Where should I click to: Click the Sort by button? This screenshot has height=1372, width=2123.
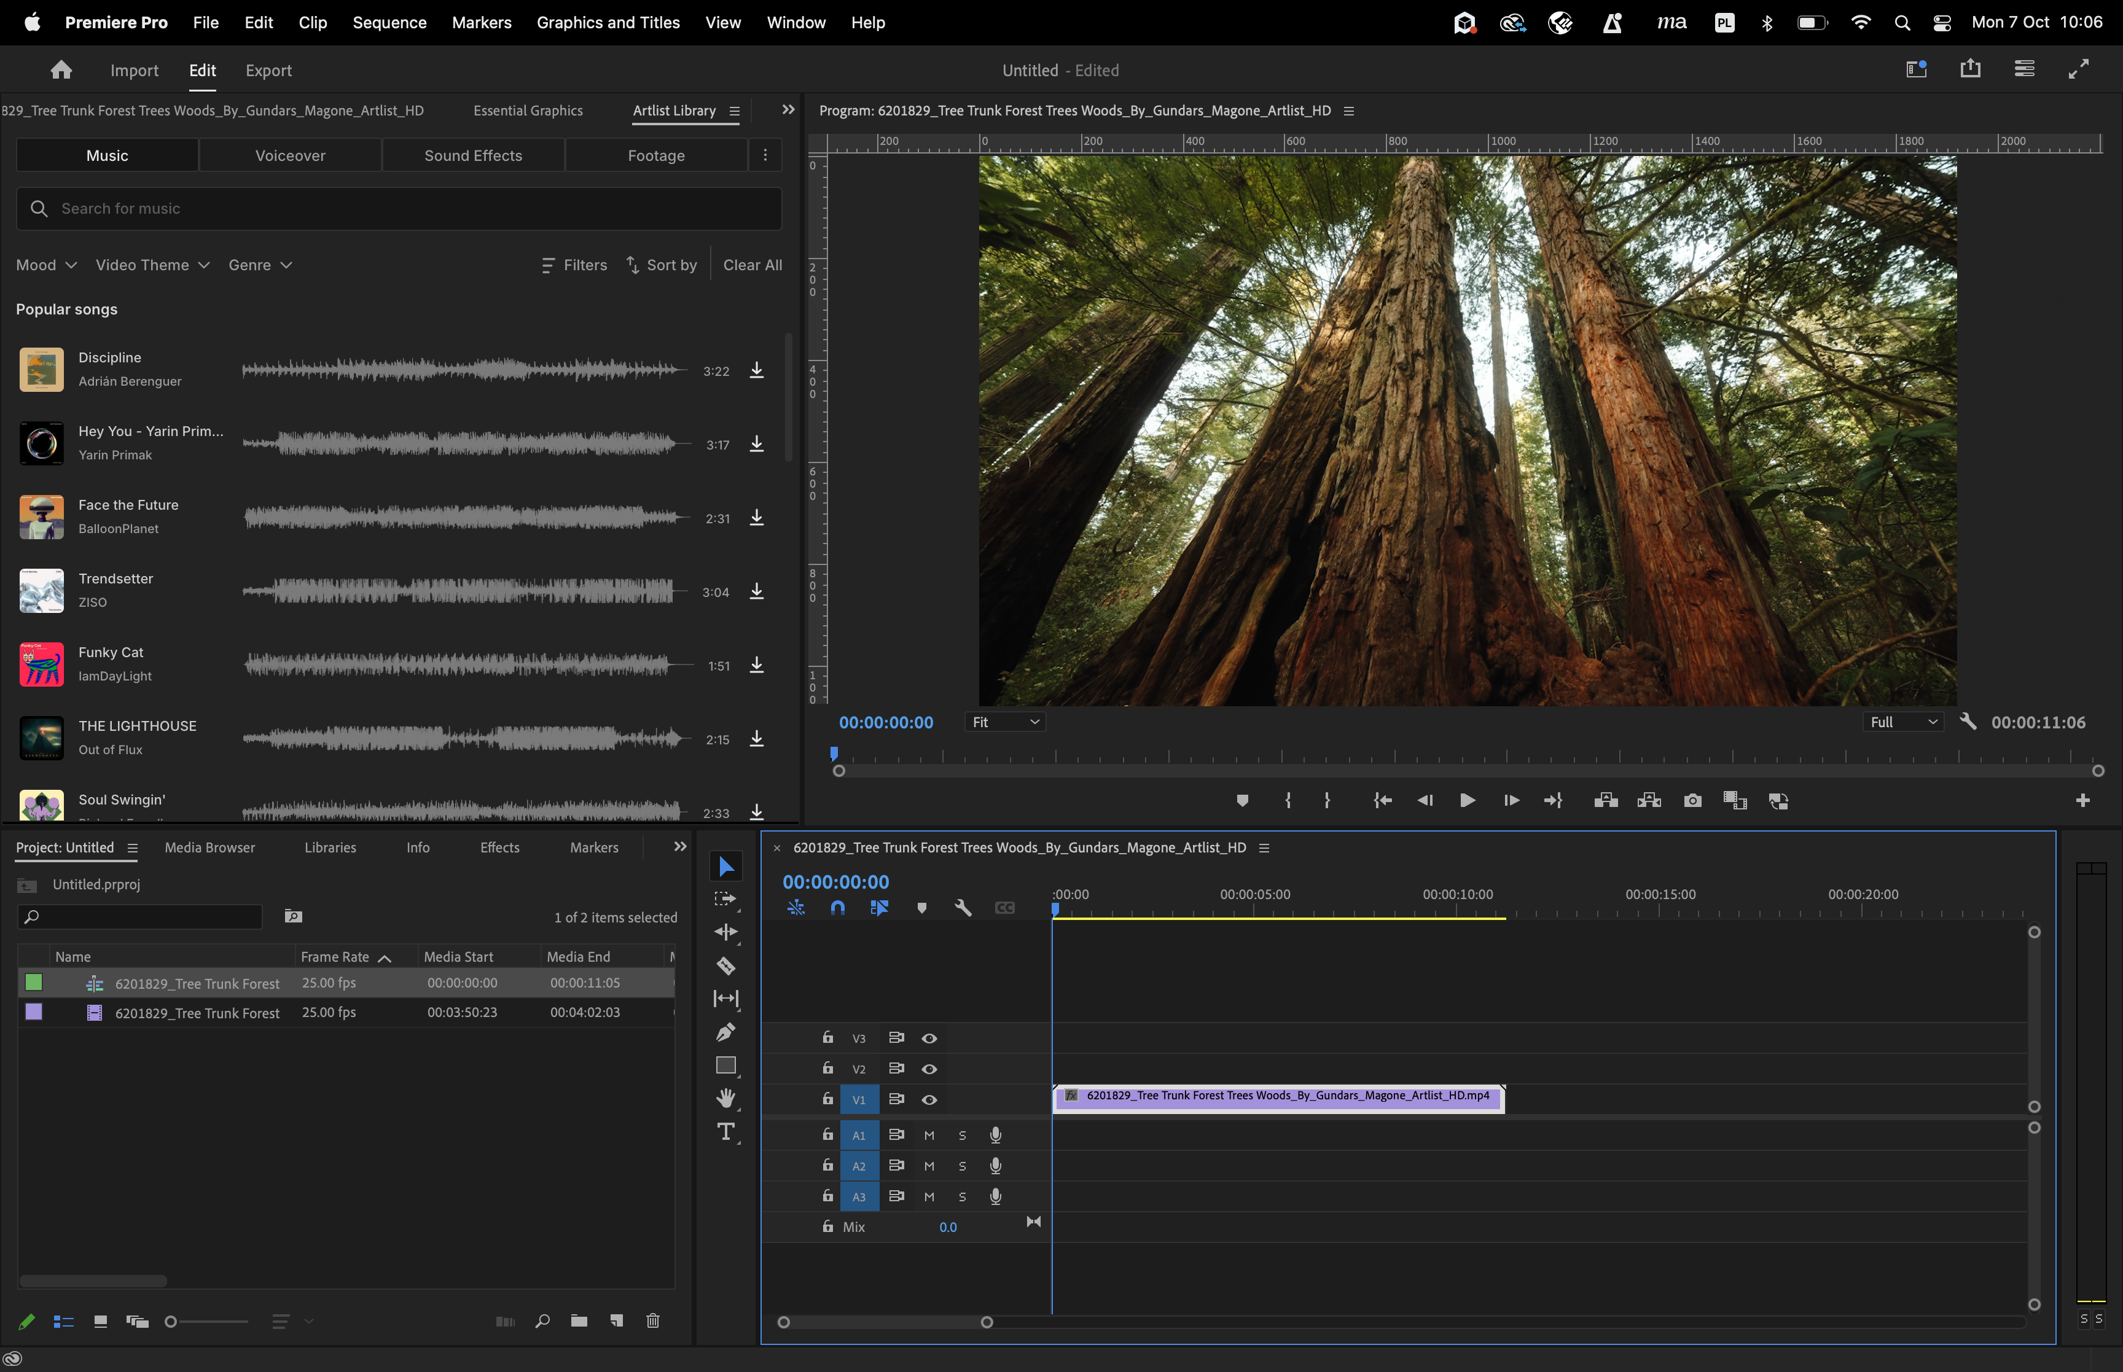(x=662, y=265)
